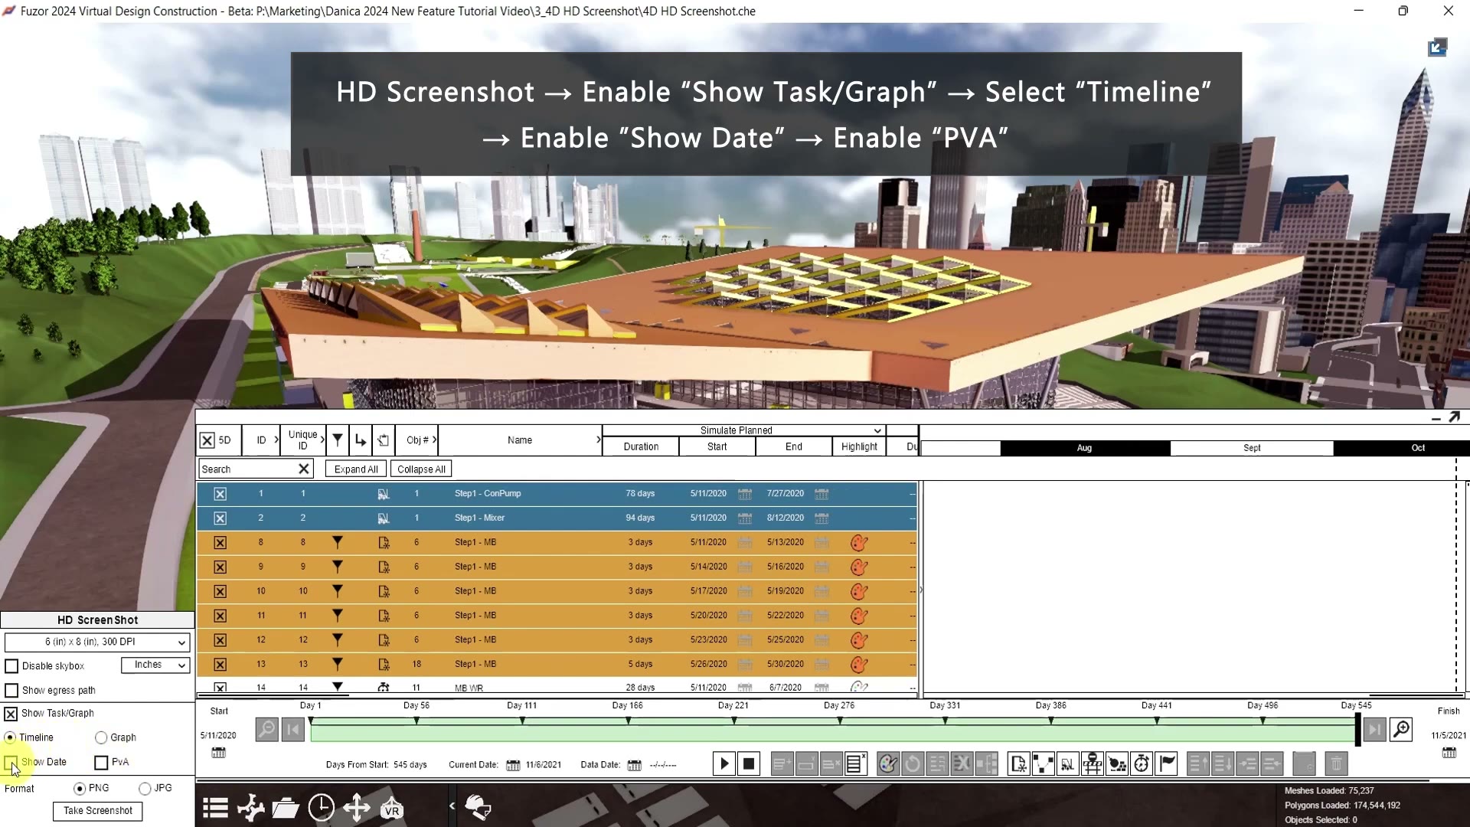1470x827 pixels.
Task: Open the main menu list icon
Action: point(215,808)
